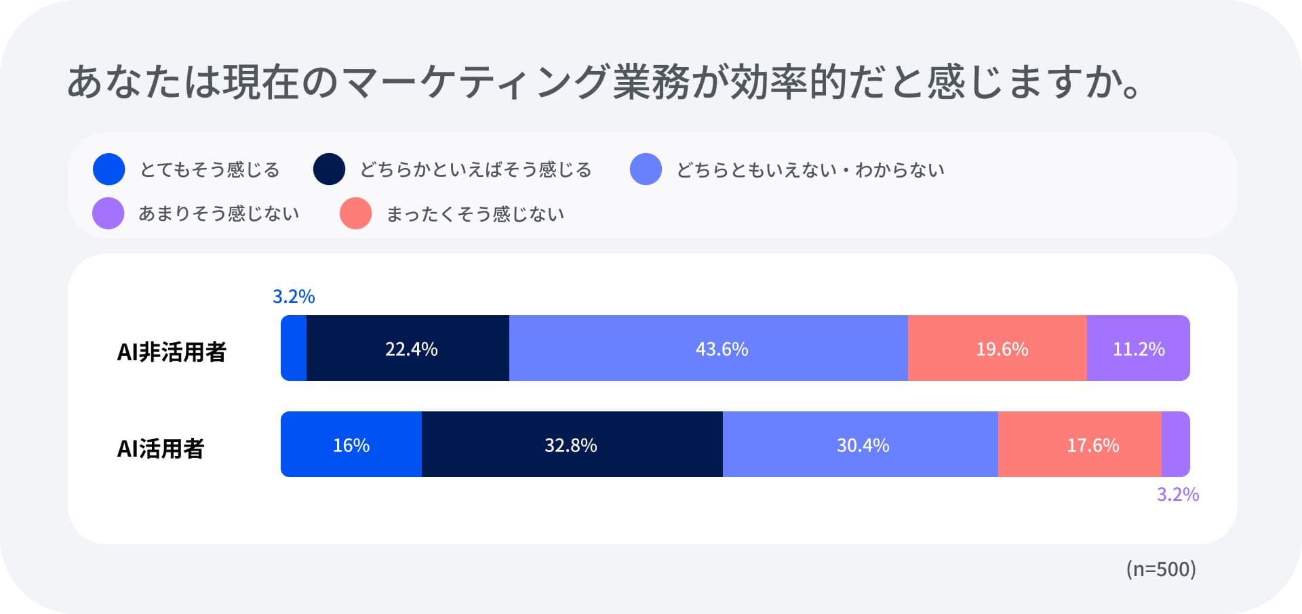The image size is (1302, 614).
Task: Click the chart title about マーケティング業務
Action: [604, 82]
